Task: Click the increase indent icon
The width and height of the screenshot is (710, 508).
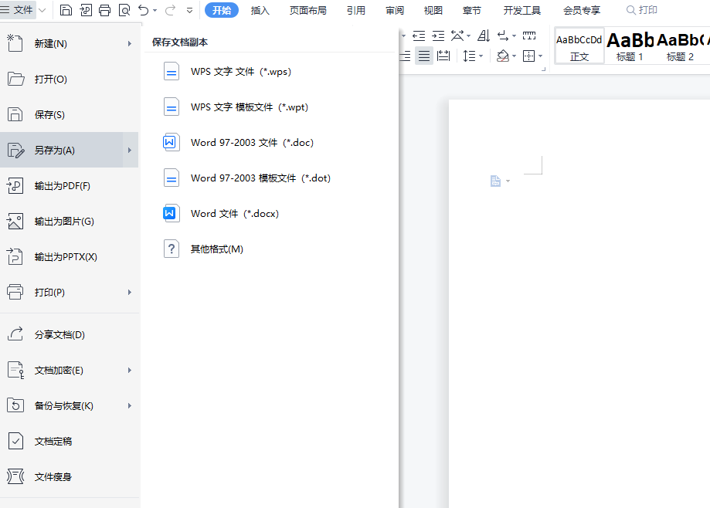Action: pos(438,36)
